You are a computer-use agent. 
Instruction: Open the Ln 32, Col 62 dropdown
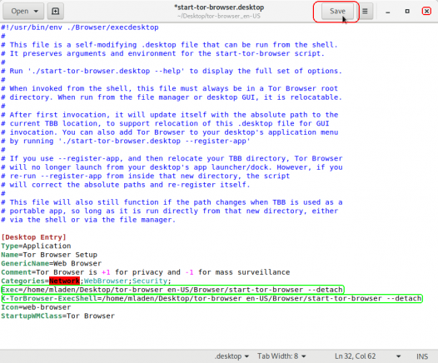367,356
